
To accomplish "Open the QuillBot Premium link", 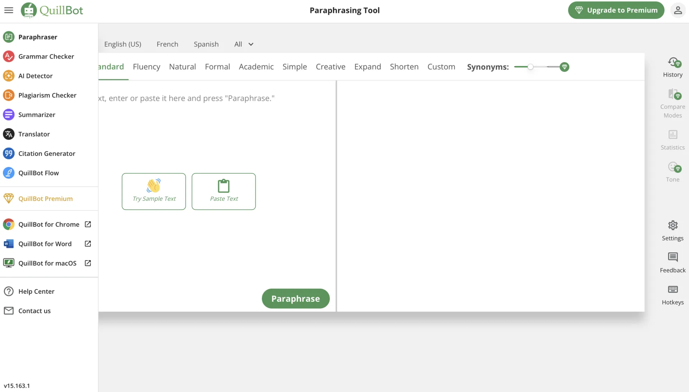I will pos(46,199).
